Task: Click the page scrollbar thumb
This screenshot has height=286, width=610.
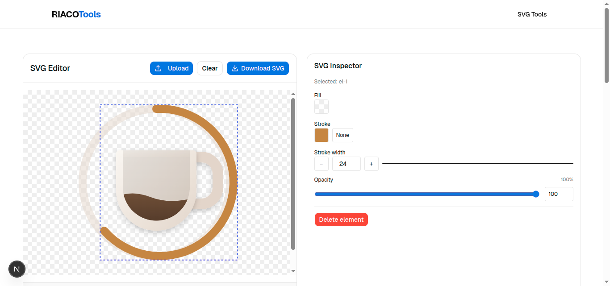Action: [606, 45]
